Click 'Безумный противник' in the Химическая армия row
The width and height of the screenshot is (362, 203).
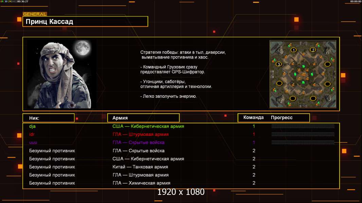pos(52,183)
